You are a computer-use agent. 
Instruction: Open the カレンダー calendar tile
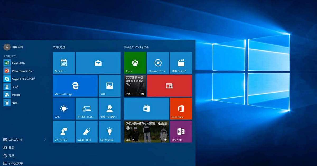click(x=64, y=63)
